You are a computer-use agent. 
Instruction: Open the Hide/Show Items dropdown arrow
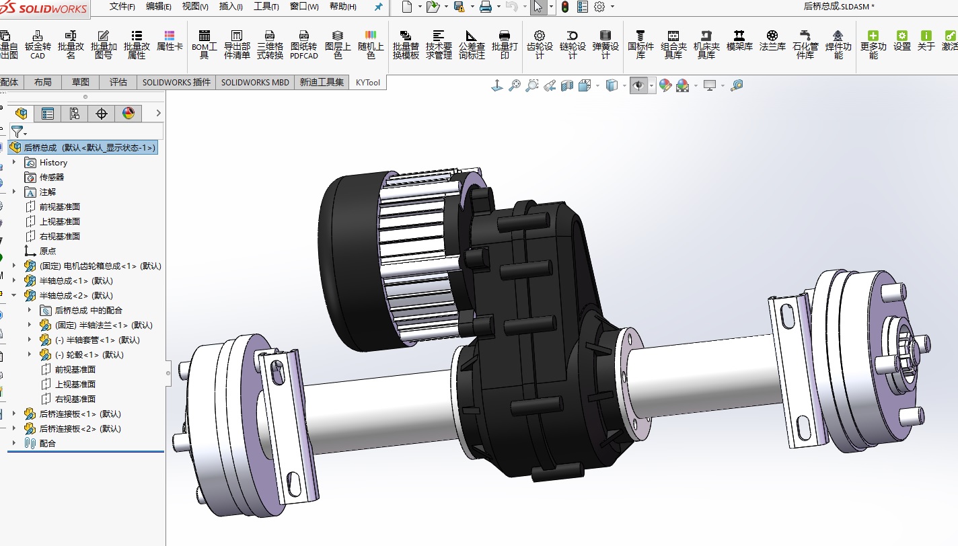[x=651, y=86]
